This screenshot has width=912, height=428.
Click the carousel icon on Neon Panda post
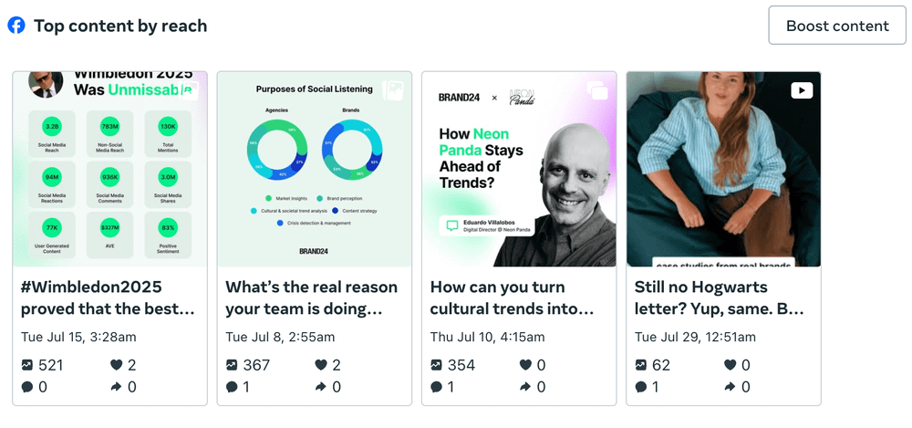tap(596, 91)
